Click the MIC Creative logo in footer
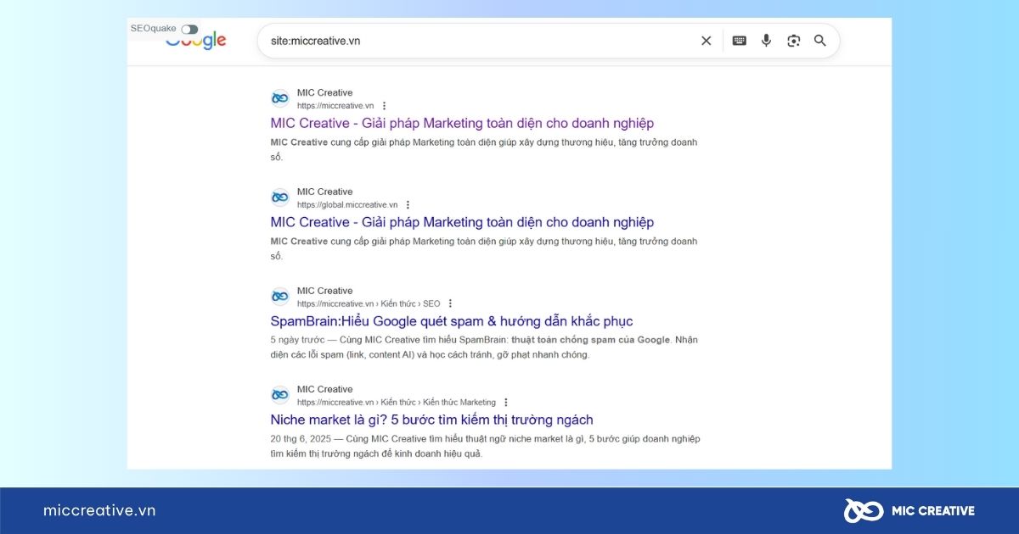The image size is (1019, 534). 909,510
